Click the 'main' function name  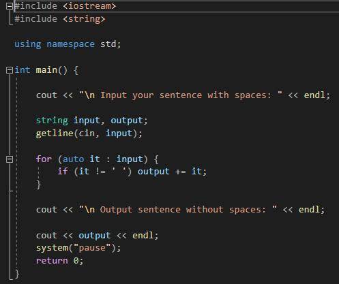pos(46,70)
